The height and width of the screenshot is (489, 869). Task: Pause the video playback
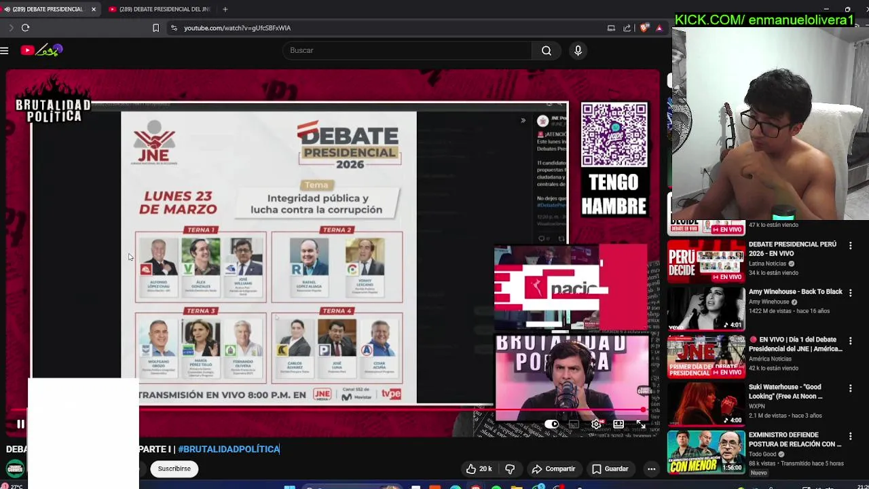coord(20,424)
